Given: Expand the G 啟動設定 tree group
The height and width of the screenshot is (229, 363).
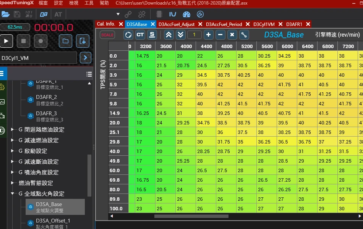Looking at the screenshot, I should [x=13, y=151].
